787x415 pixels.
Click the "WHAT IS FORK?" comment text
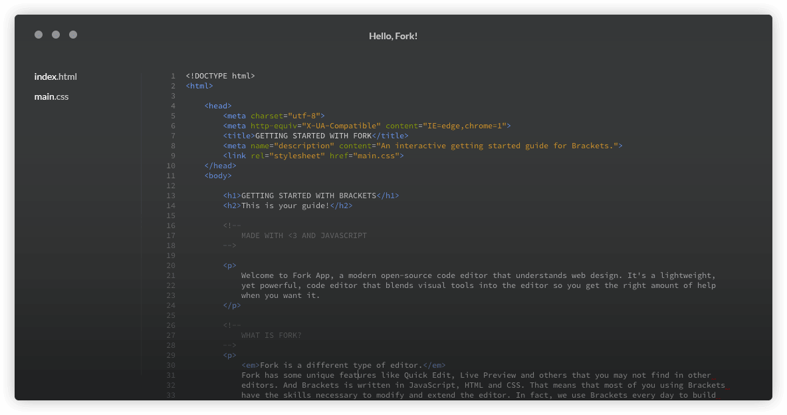coord(271,335)
